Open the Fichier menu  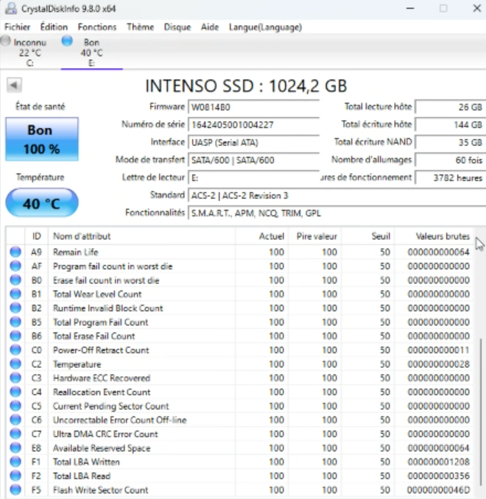(x=18, y=27)
